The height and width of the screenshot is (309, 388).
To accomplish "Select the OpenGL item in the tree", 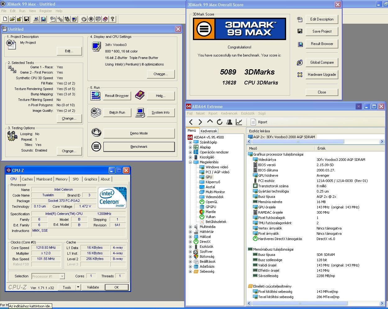I will 211,202.
